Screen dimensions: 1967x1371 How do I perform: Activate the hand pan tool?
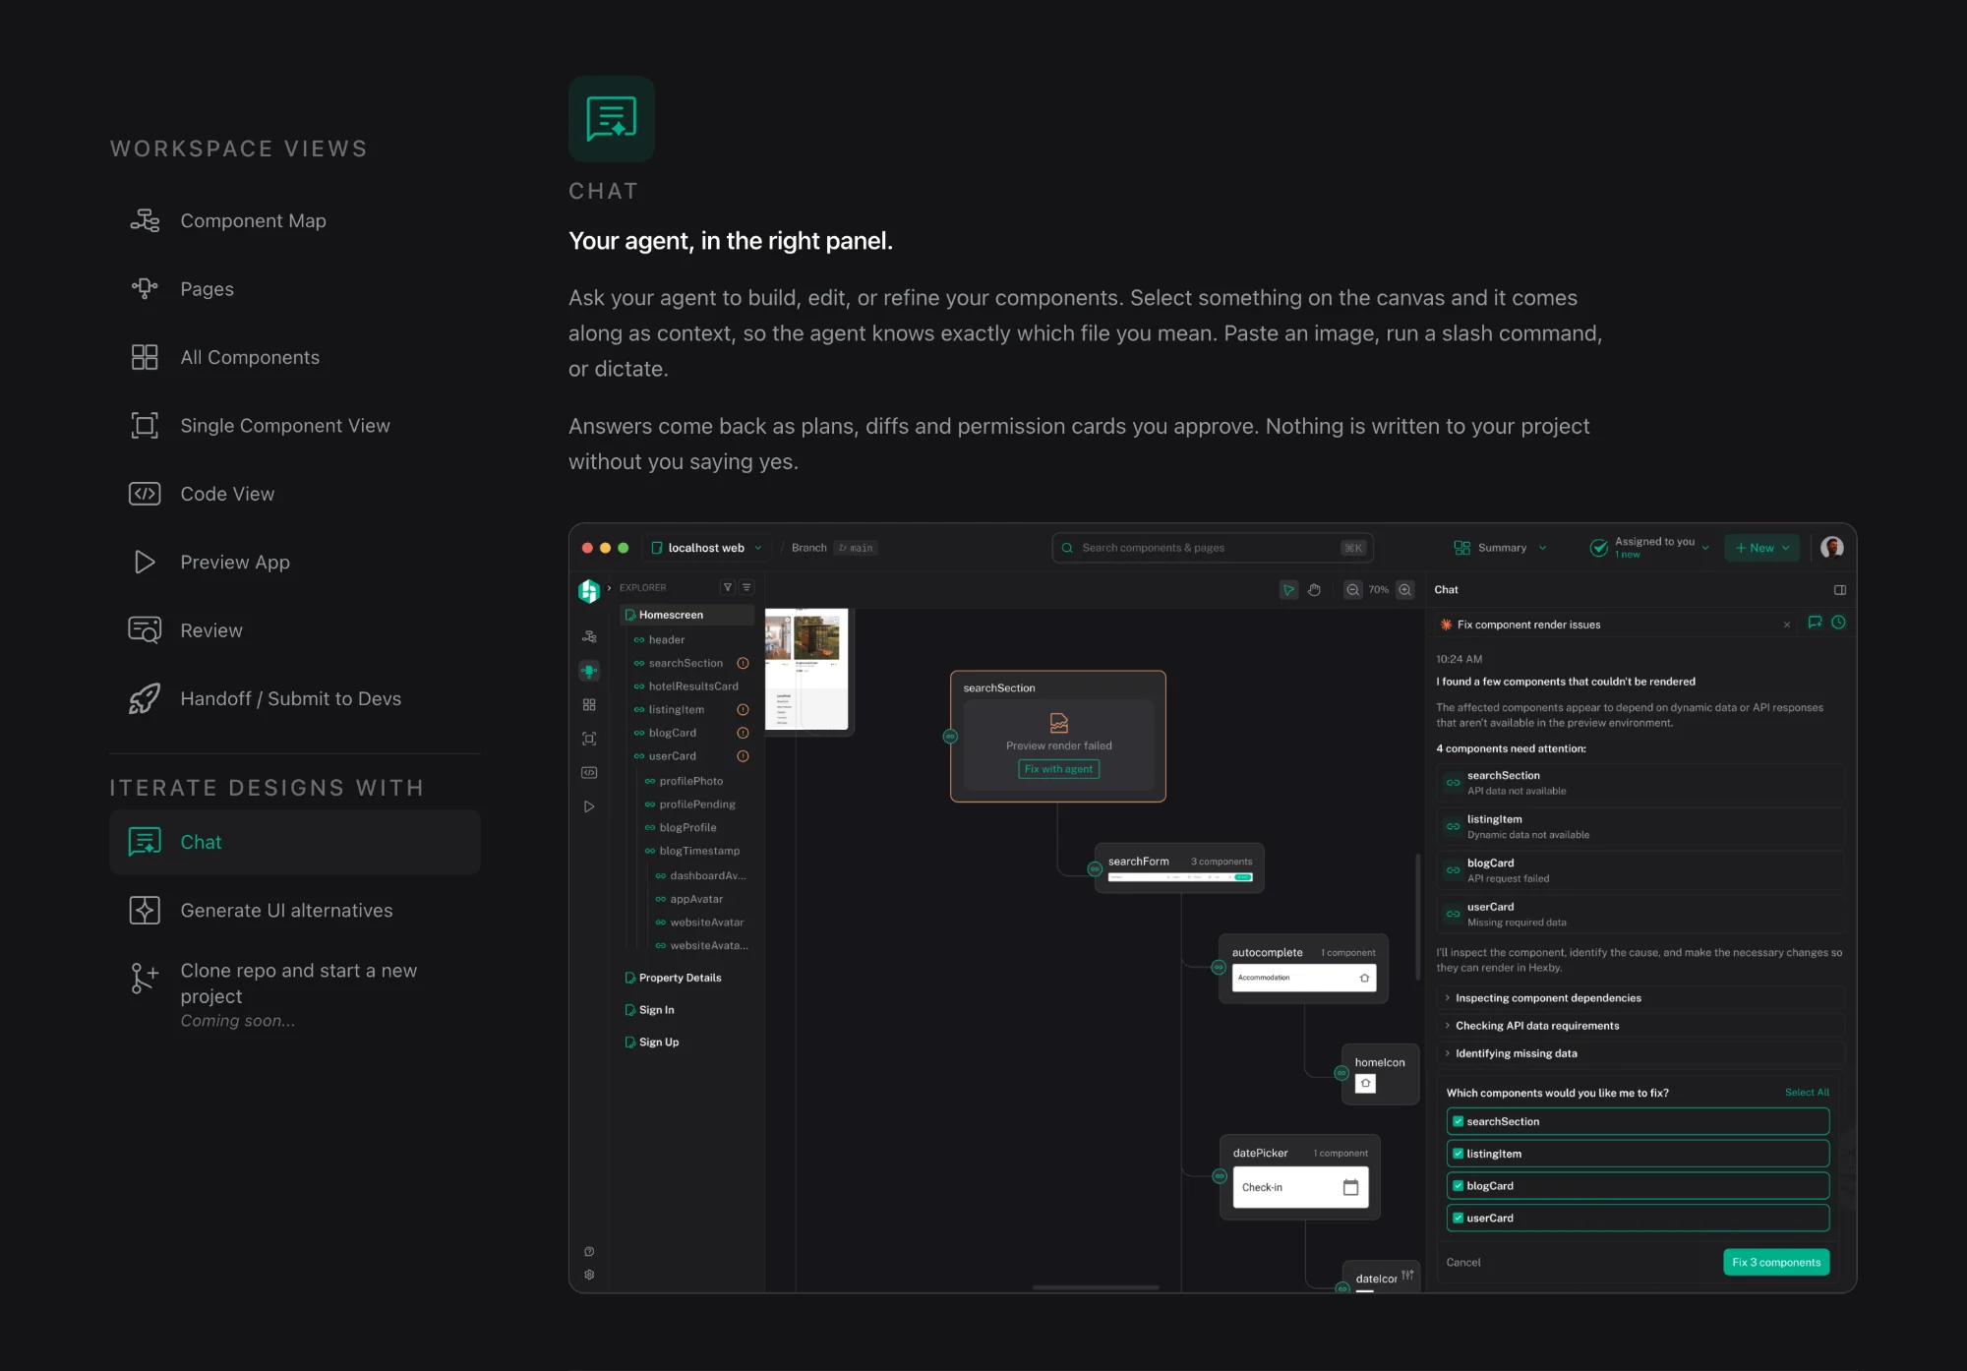tap(1314, 590)
